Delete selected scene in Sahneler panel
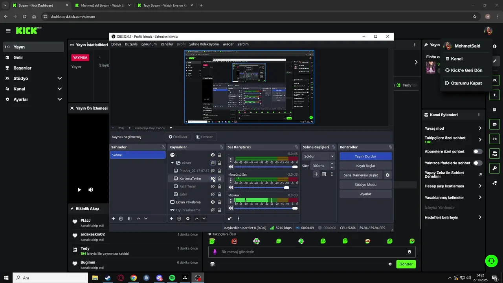This screenshot has width=503, height=283. tap(121, 219)
